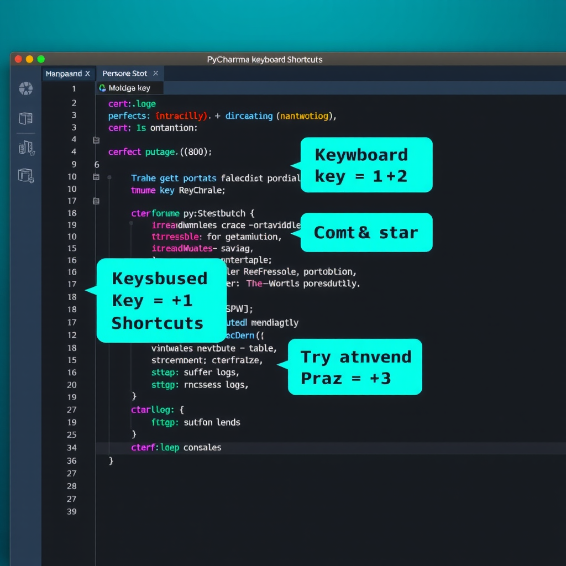The height and width of the screenshot is (566, 566).
Task: Select line number 34 in the gutter
Action: [72, 448]
